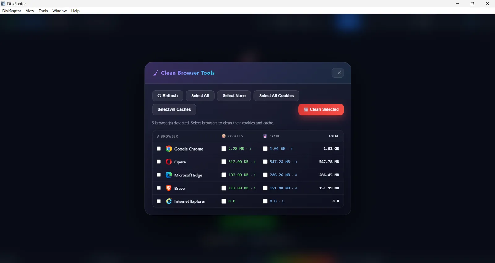
Task: Check Chrome cache 1.01 GB checkbox
Action: (x=265, y=149)
